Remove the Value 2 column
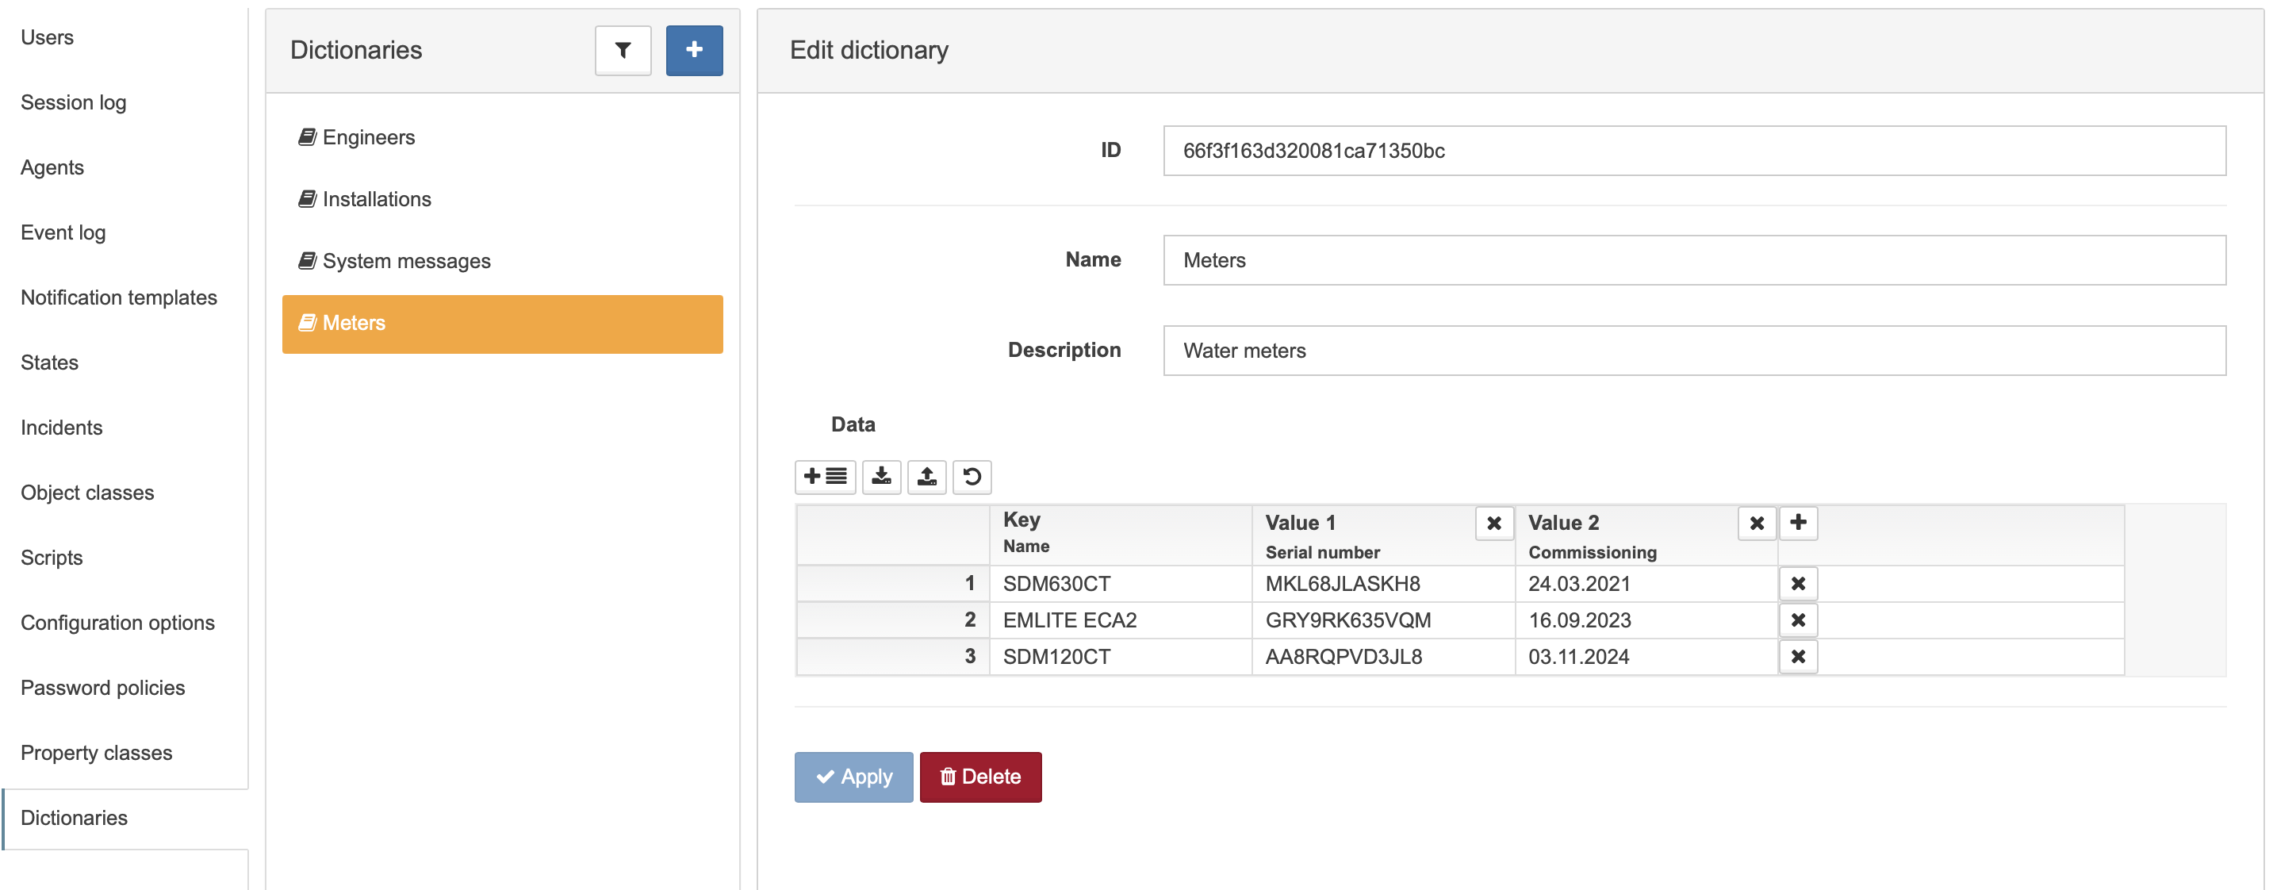 pos(1757,523)
